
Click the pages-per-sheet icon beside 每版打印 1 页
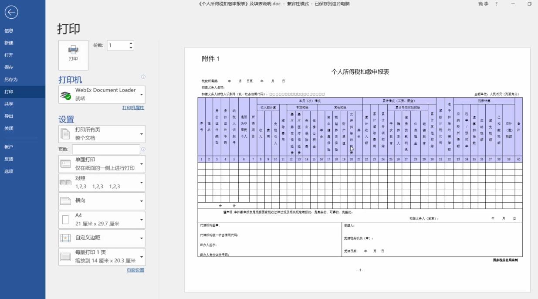tap(65, 257)
